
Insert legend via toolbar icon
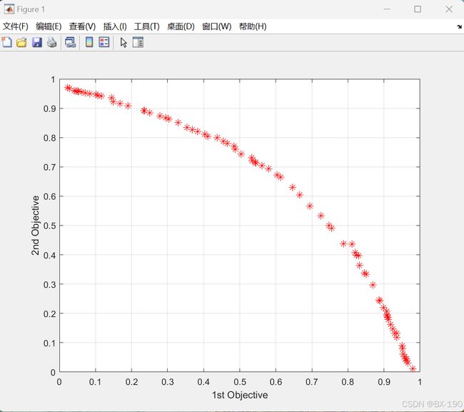104,42
